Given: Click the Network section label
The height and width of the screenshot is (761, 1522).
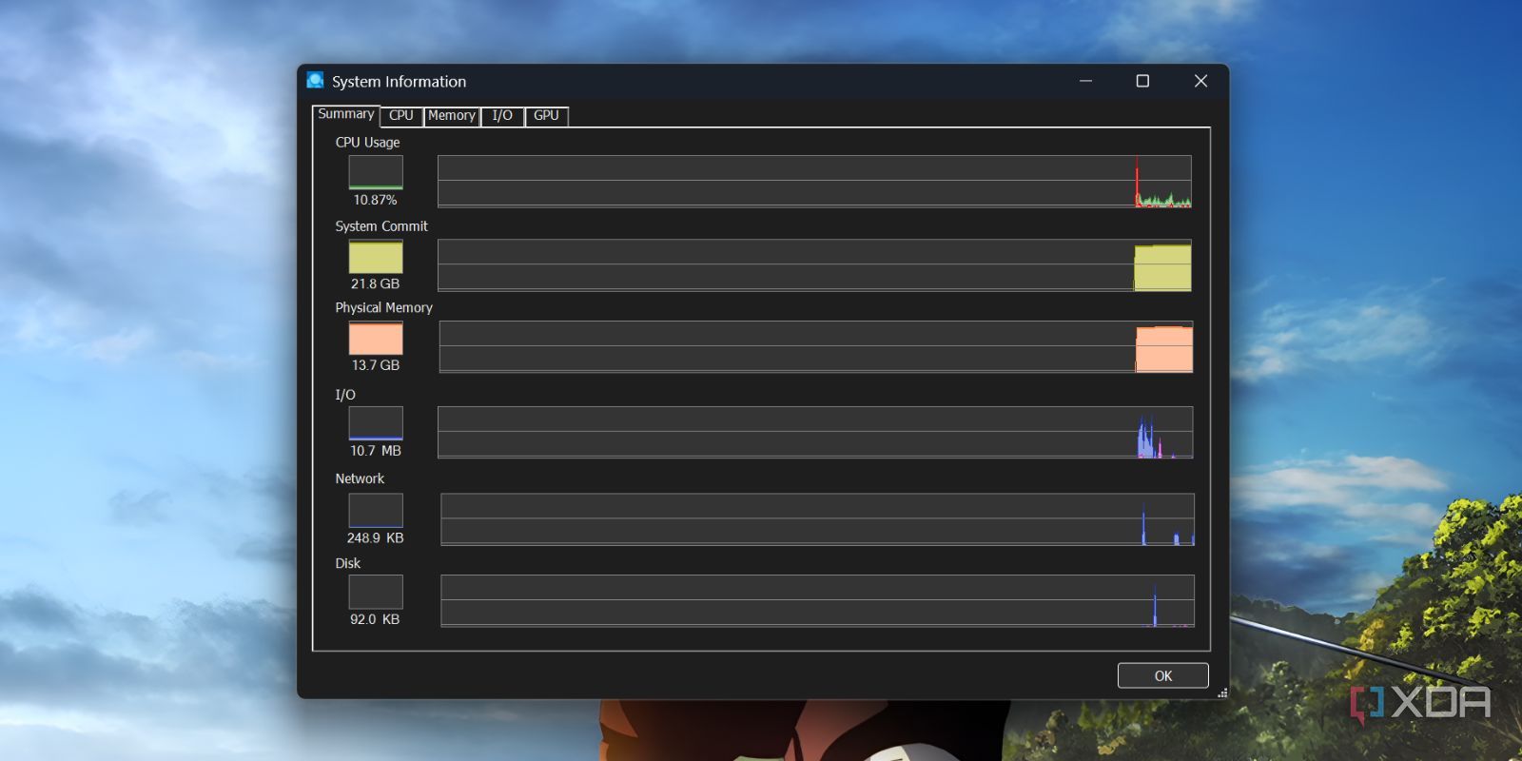Looking at the screenshot, I should (x=360, y=478).
